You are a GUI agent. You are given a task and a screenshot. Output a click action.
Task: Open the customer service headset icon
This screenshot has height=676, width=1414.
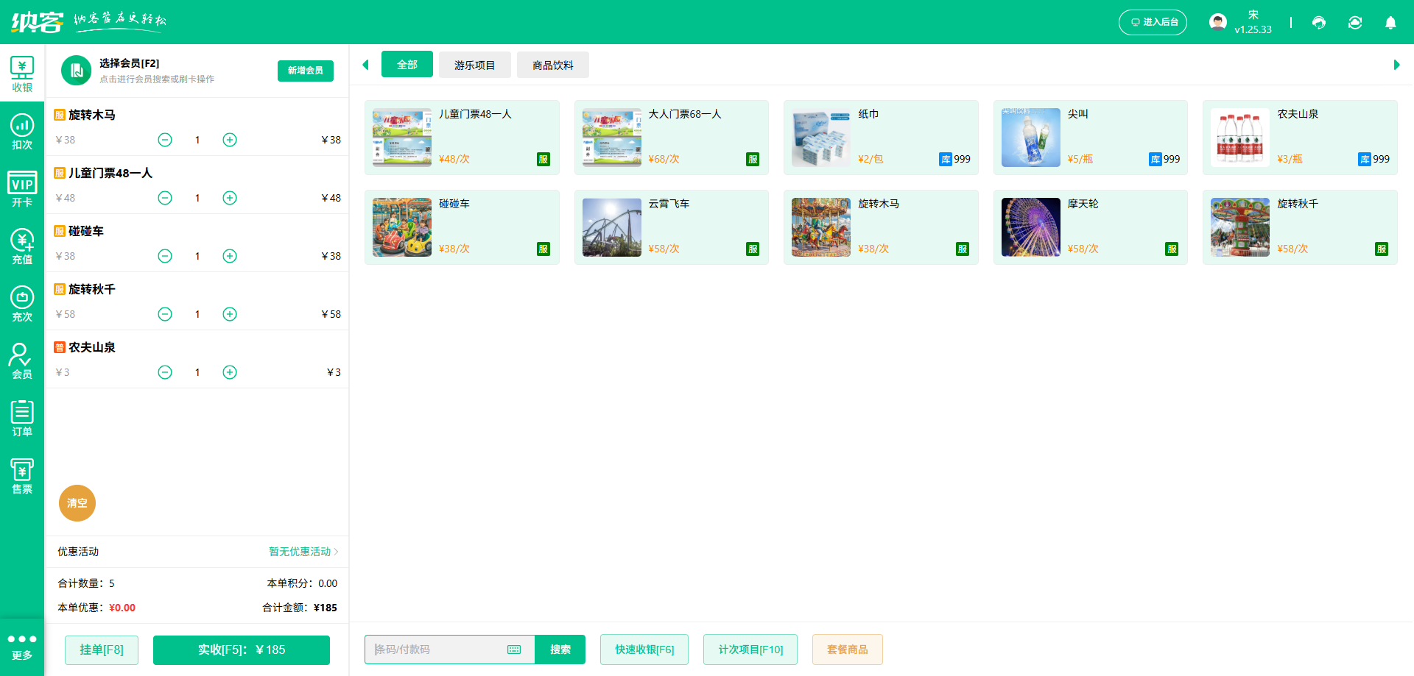[1318, 22]
